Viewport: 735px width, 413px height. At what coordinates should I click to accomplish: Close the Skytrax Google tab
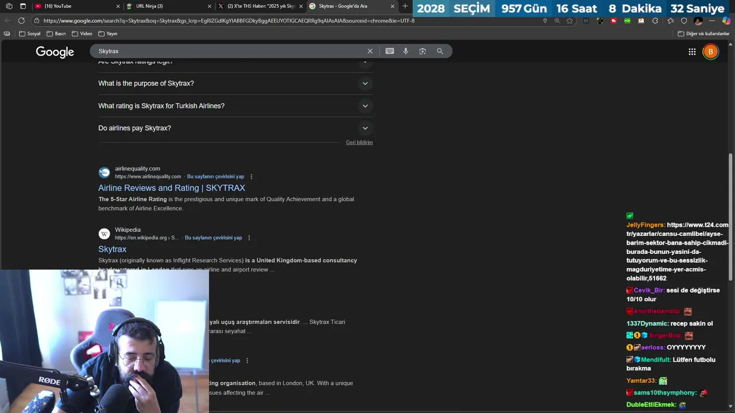pyautogui.click(x=393, y=6)
